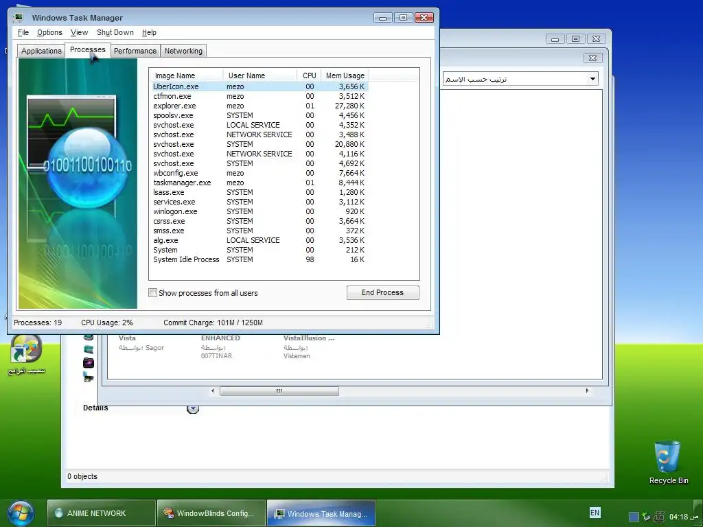Sort by the Mem Usage column header
Viewport: 703px width, 527px height.
tap(345, 75)
